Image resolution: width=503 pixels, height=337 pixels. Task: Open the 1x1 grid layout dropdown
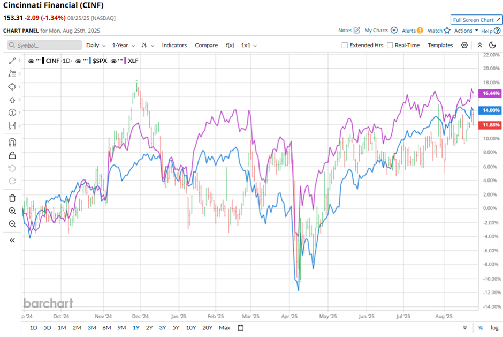[x=249, y=46]
